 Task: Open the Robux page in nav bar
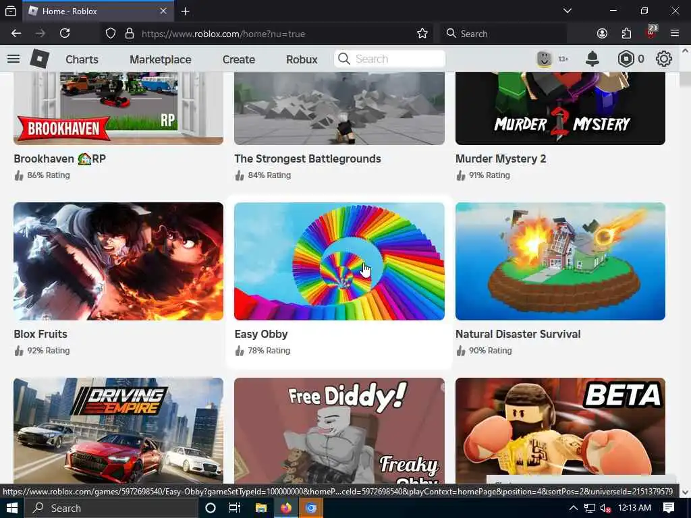[302, 59]
